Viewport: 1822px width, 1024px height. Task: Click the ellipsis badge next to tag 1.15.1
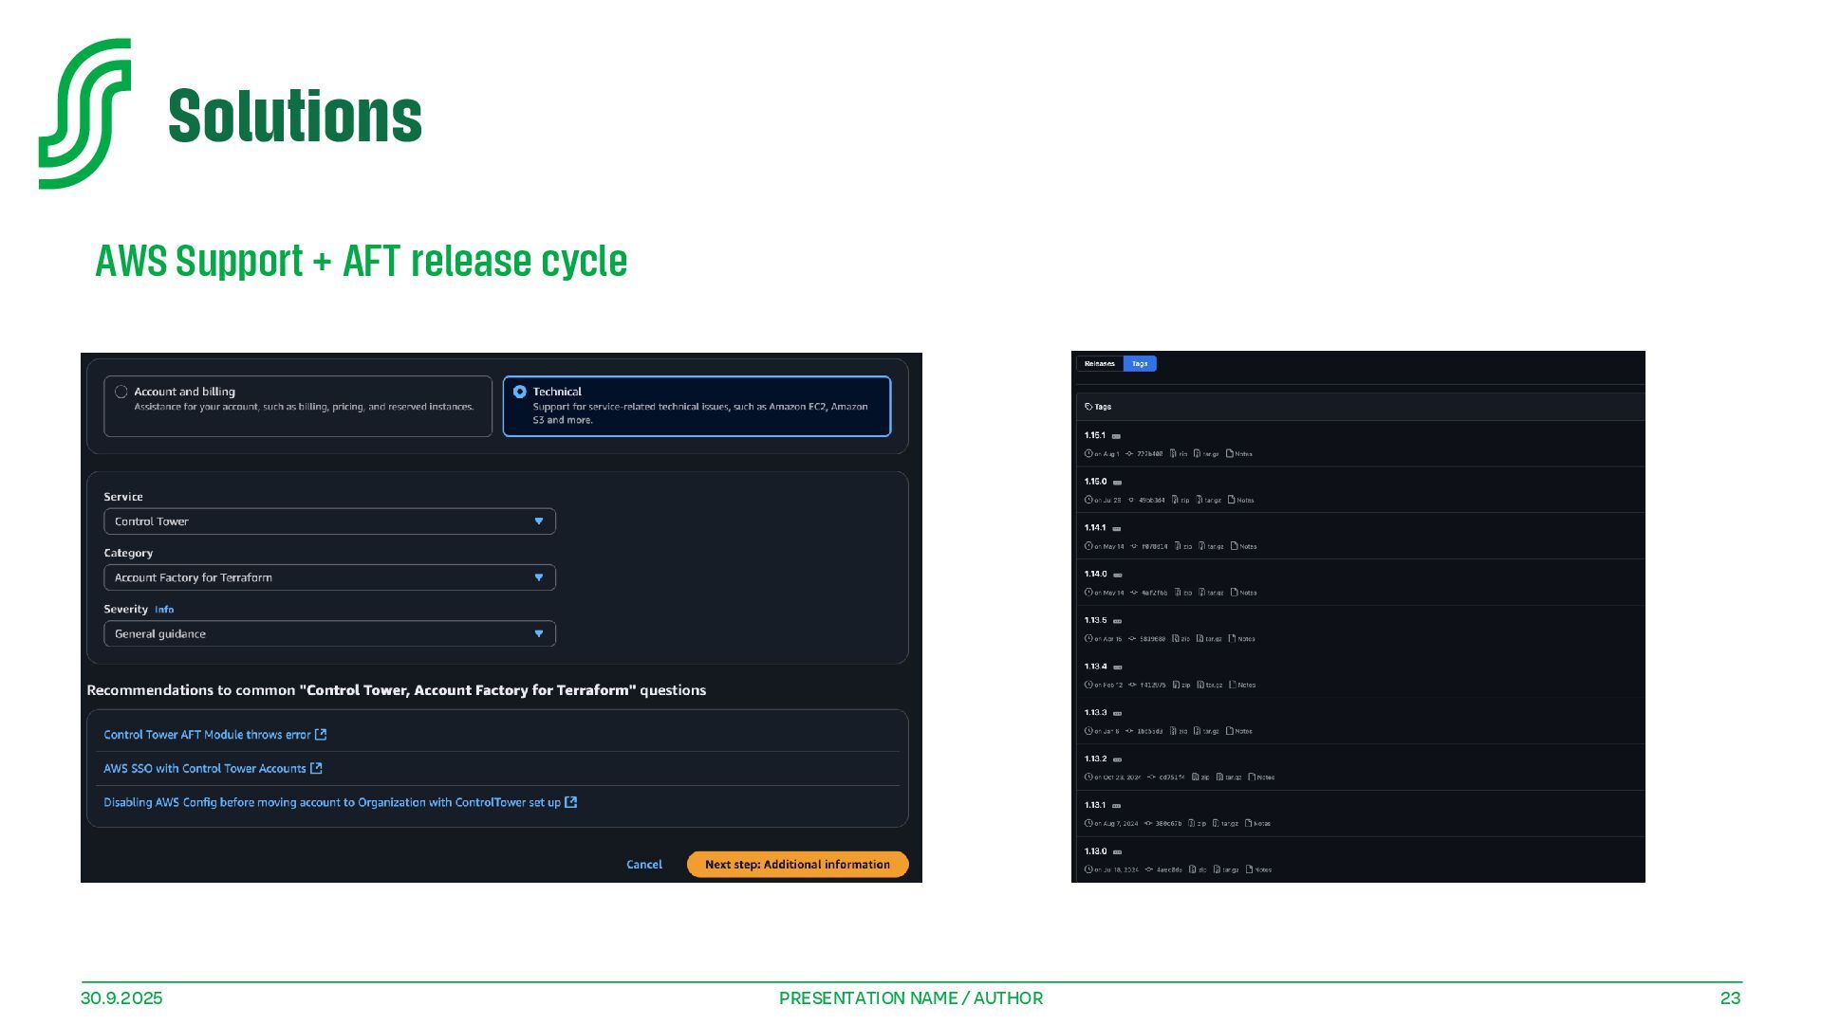pyautogui.click(x=1117, y=436)
